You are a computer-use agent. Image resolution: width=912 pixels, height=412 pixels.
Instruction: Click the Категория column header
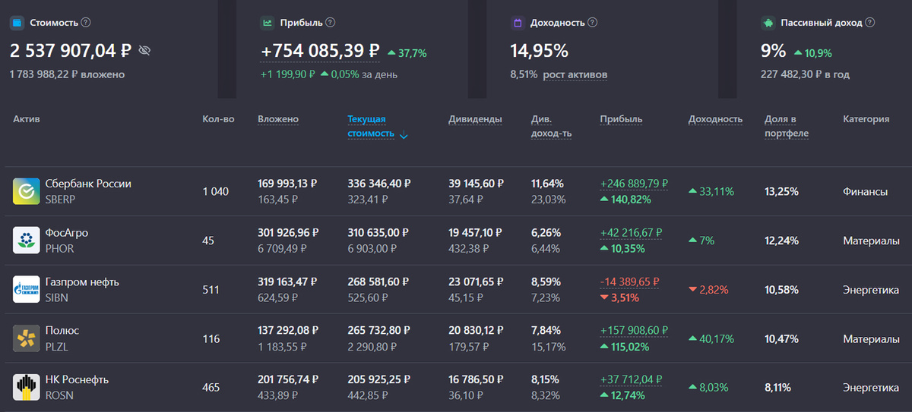(866, 119)
